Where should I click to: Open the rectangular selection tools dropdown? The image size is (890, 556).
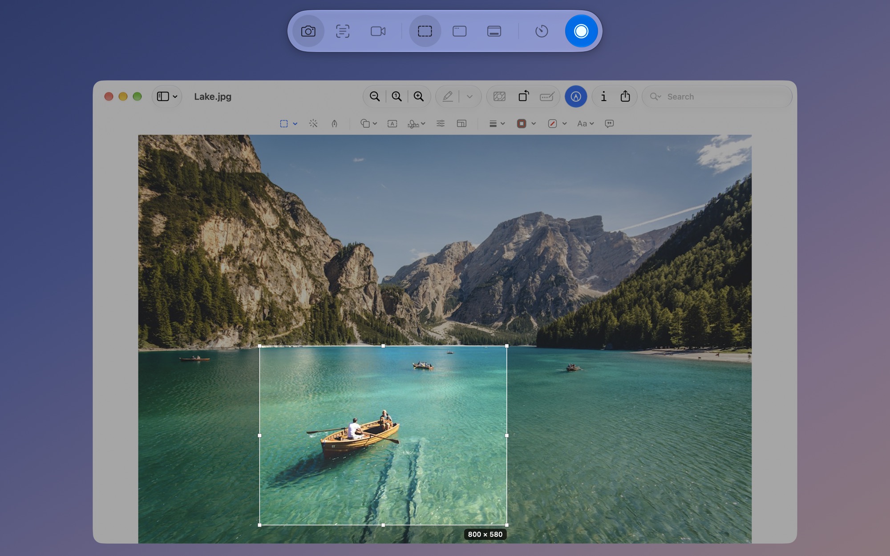click(295, 124)
